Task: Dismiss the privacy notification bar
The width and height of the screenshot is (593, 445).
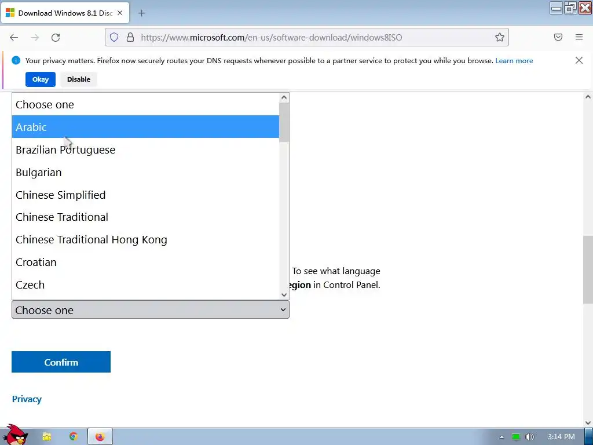Action: tap(579, 60)
